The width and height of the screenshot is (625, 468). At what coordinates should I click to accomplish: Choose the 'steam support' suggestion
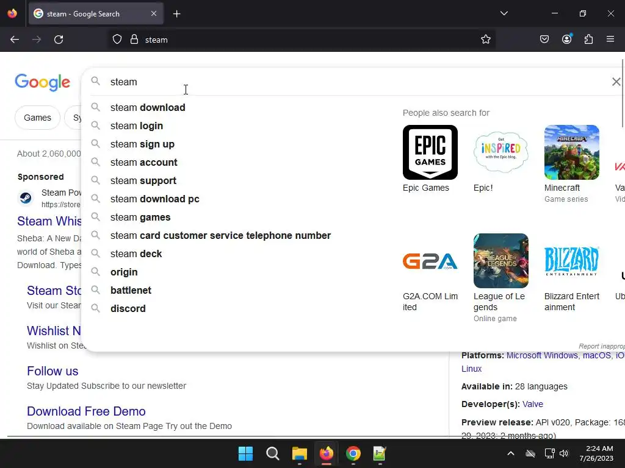pyautogui.click(x=143, y=180)
